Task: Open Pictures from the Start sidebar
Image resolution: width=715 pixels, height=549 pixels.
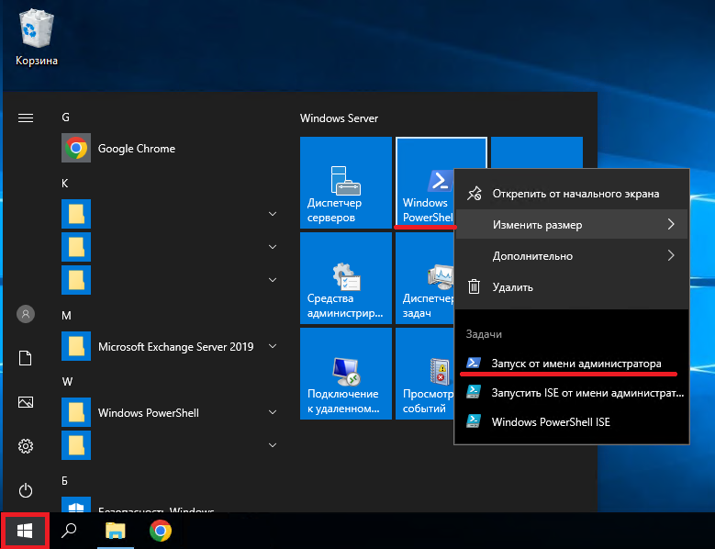Action: (x=26, y=402)
